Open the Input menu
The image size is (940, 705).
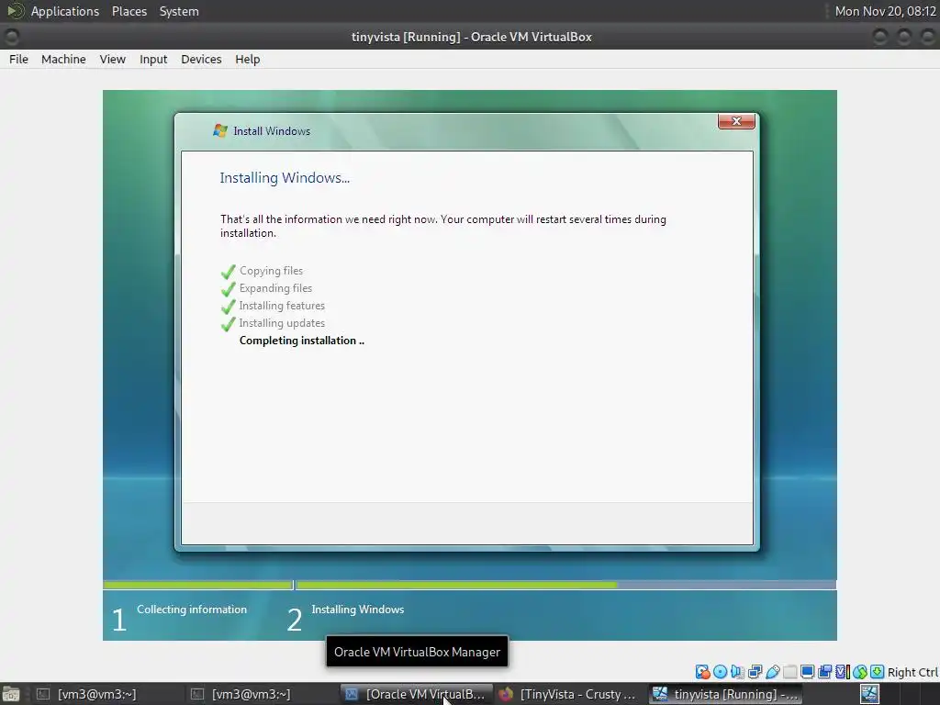click(x=153, y=60)
